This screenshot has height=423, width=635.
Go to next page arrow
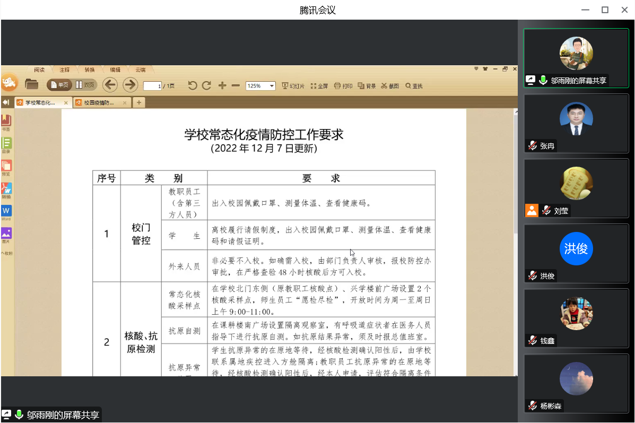point(130,85)
